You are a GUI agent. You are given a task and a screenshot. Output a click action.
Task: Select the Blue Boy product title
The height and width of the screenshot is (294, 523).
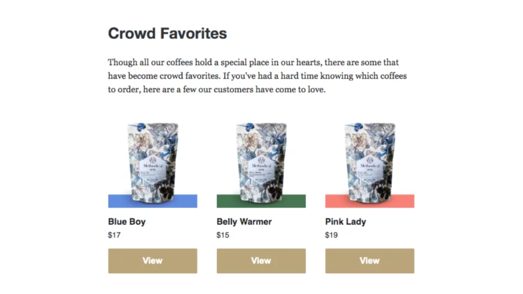point(127,222)
